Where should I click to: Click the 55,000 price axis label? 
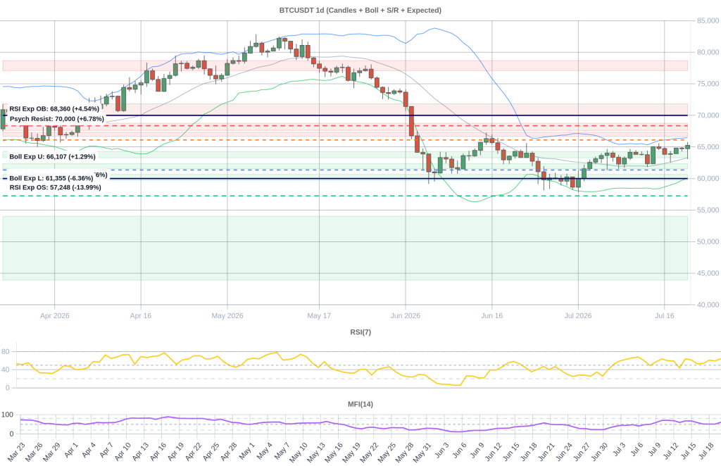[x=708, y=210]
